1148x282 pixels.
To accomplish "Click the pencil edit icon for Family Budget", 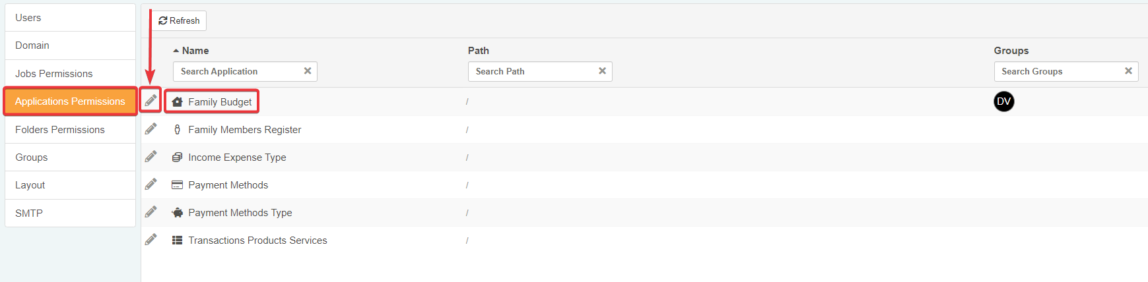I will 151,101.
